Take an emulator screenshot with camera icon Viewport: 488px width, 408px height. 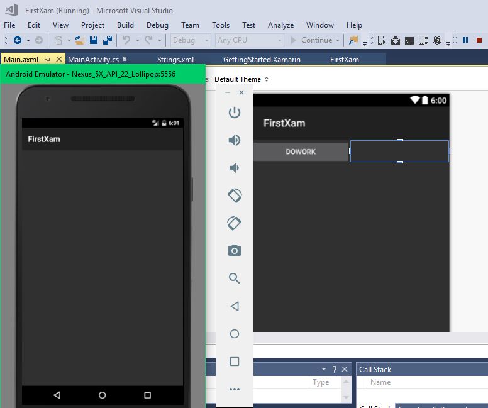pos(235,250)
